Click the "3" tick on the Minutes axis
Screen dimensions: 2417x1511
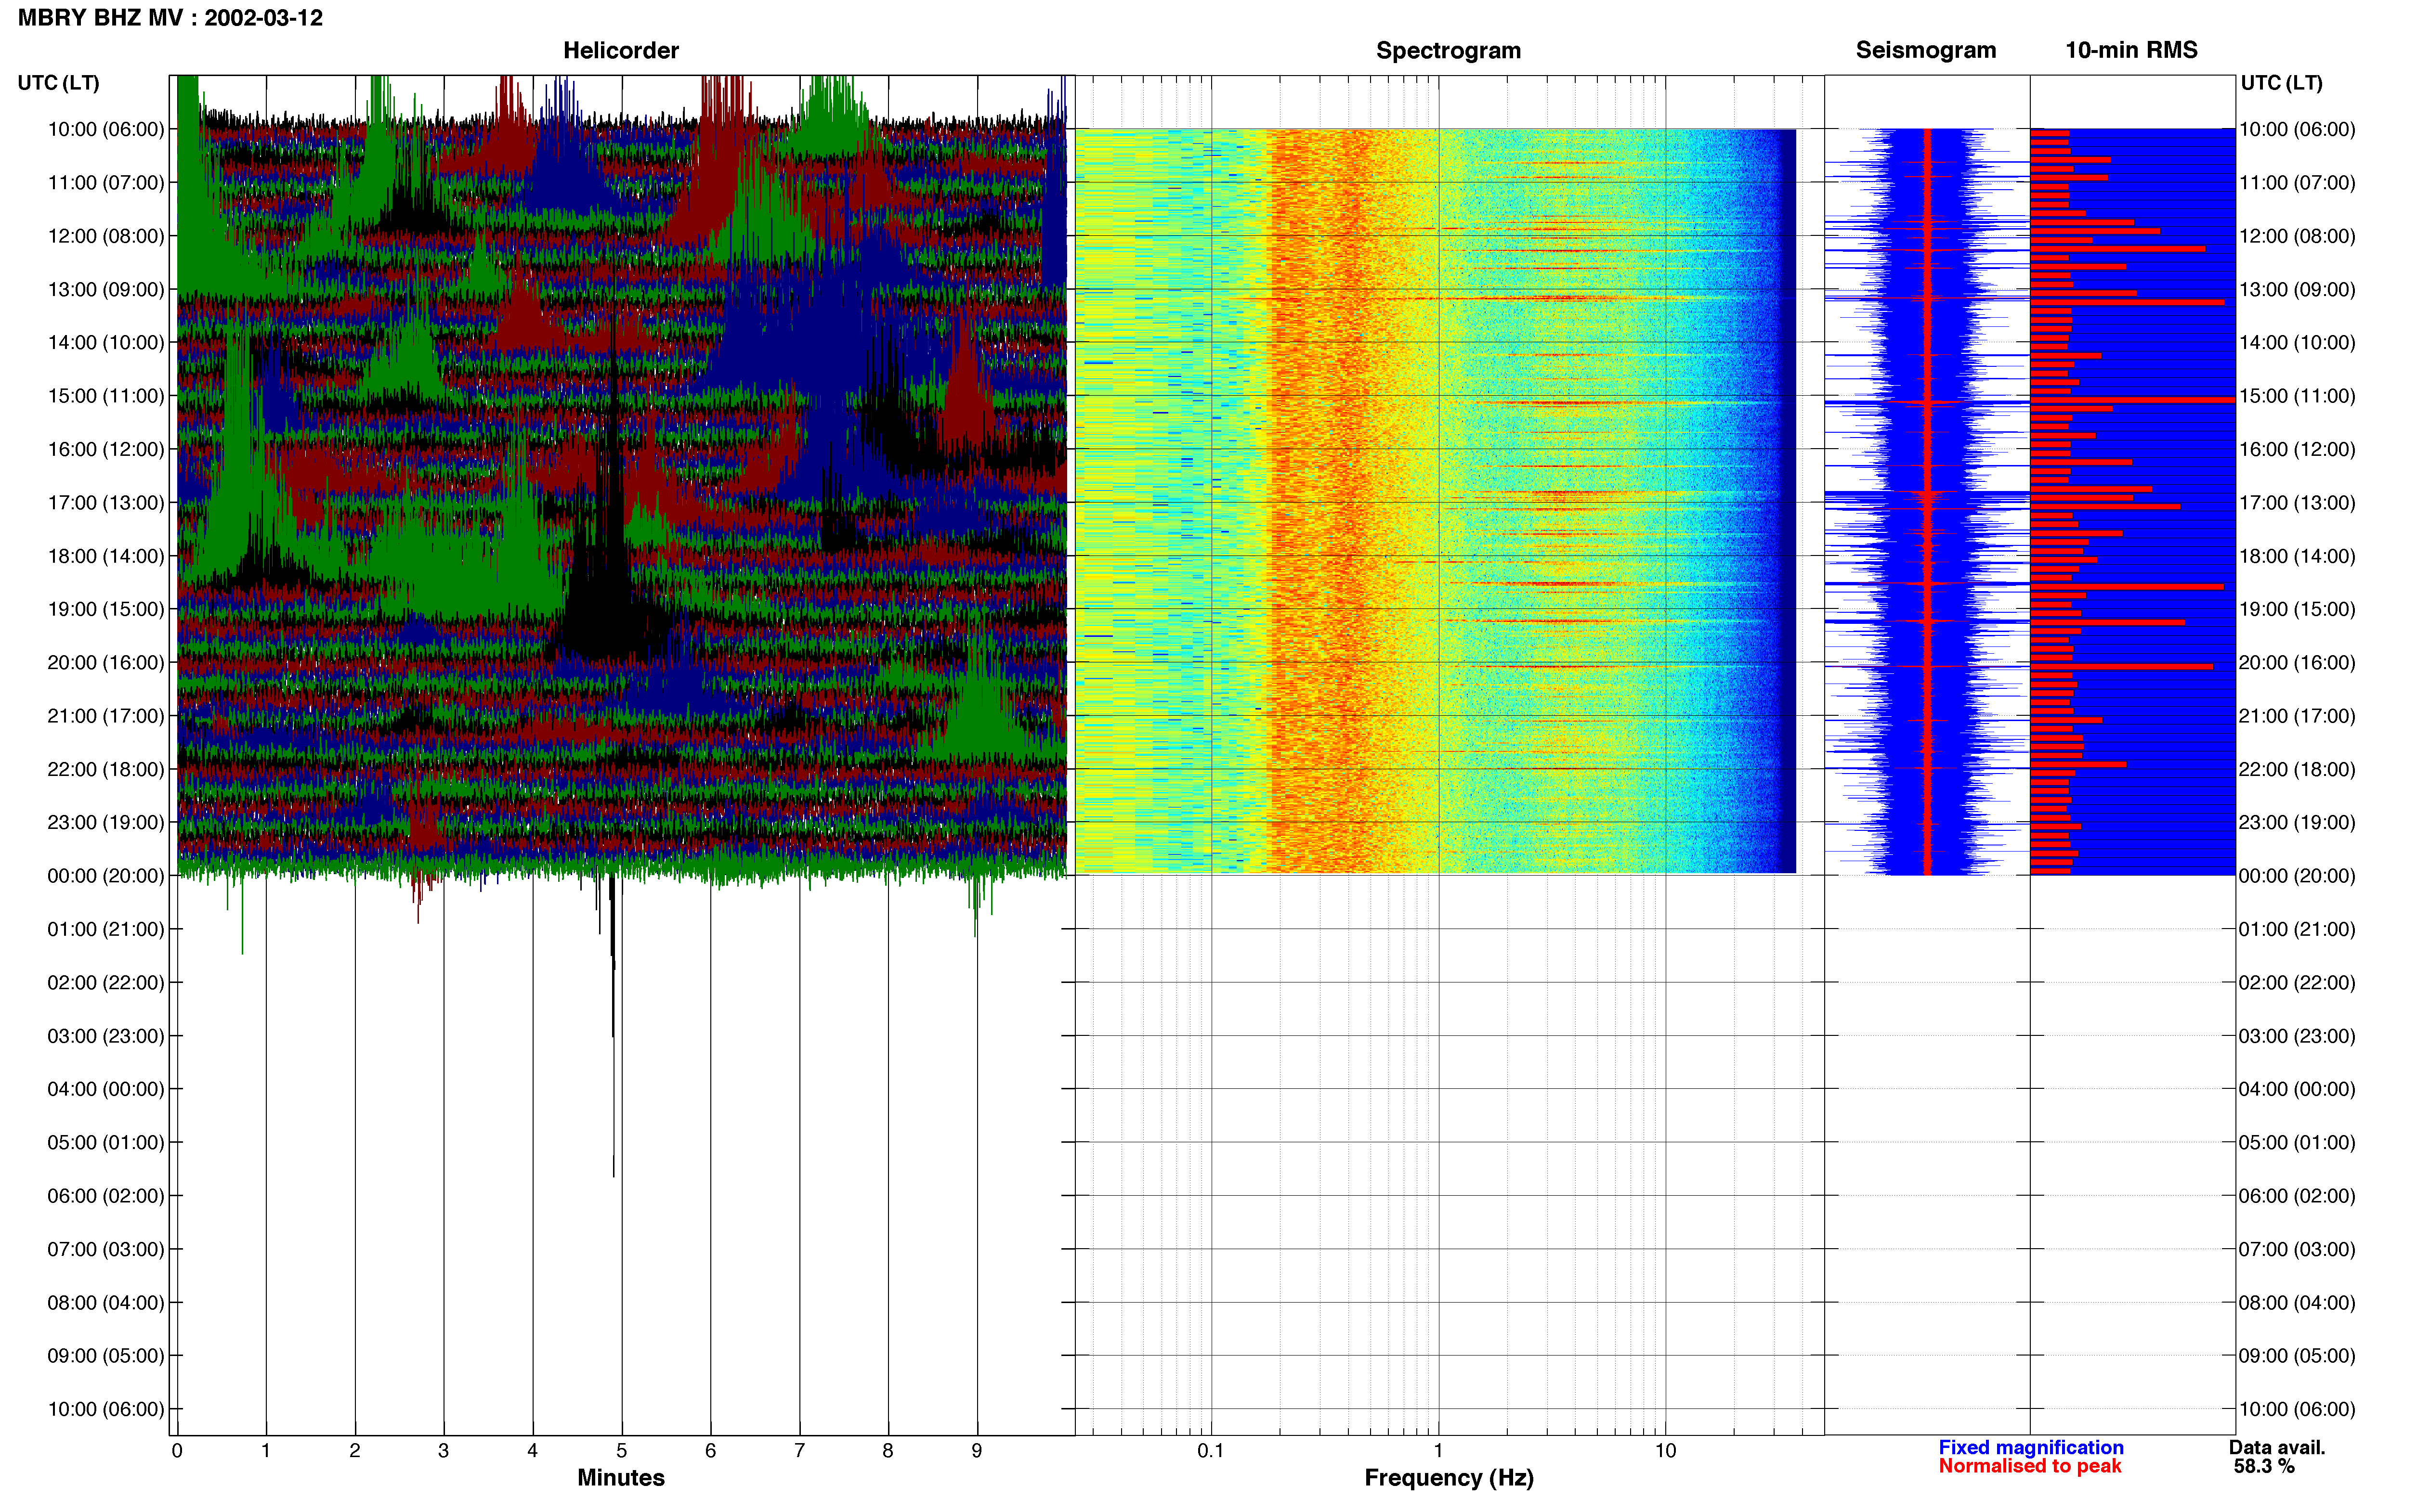444,1450
